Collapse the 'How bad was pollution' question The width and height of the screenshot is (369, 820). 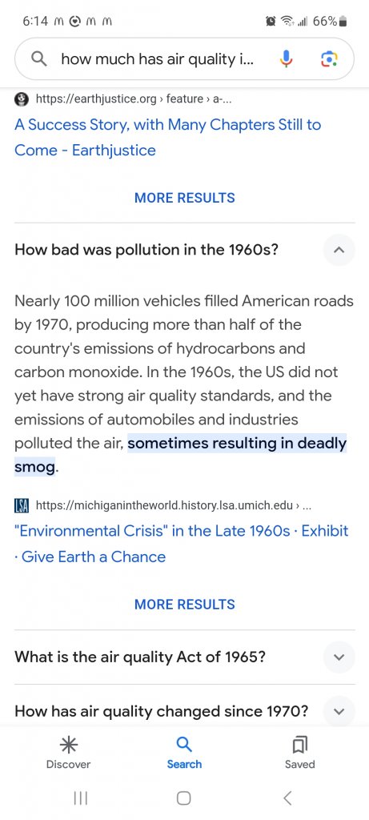(339, 250)
